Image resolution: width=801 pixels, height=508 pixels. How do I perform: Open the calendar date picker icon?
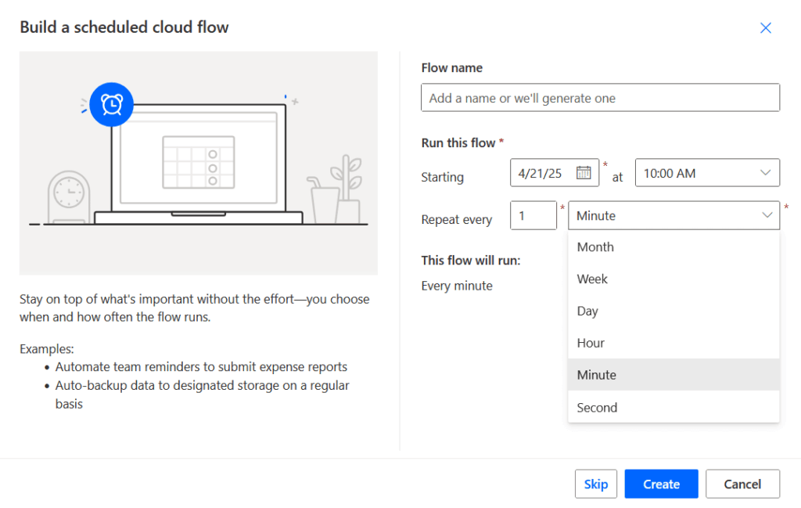(x=584, y=173)
